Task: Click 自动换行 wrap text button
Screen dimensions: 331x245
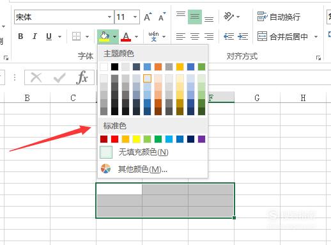Action: click(279, 17)
